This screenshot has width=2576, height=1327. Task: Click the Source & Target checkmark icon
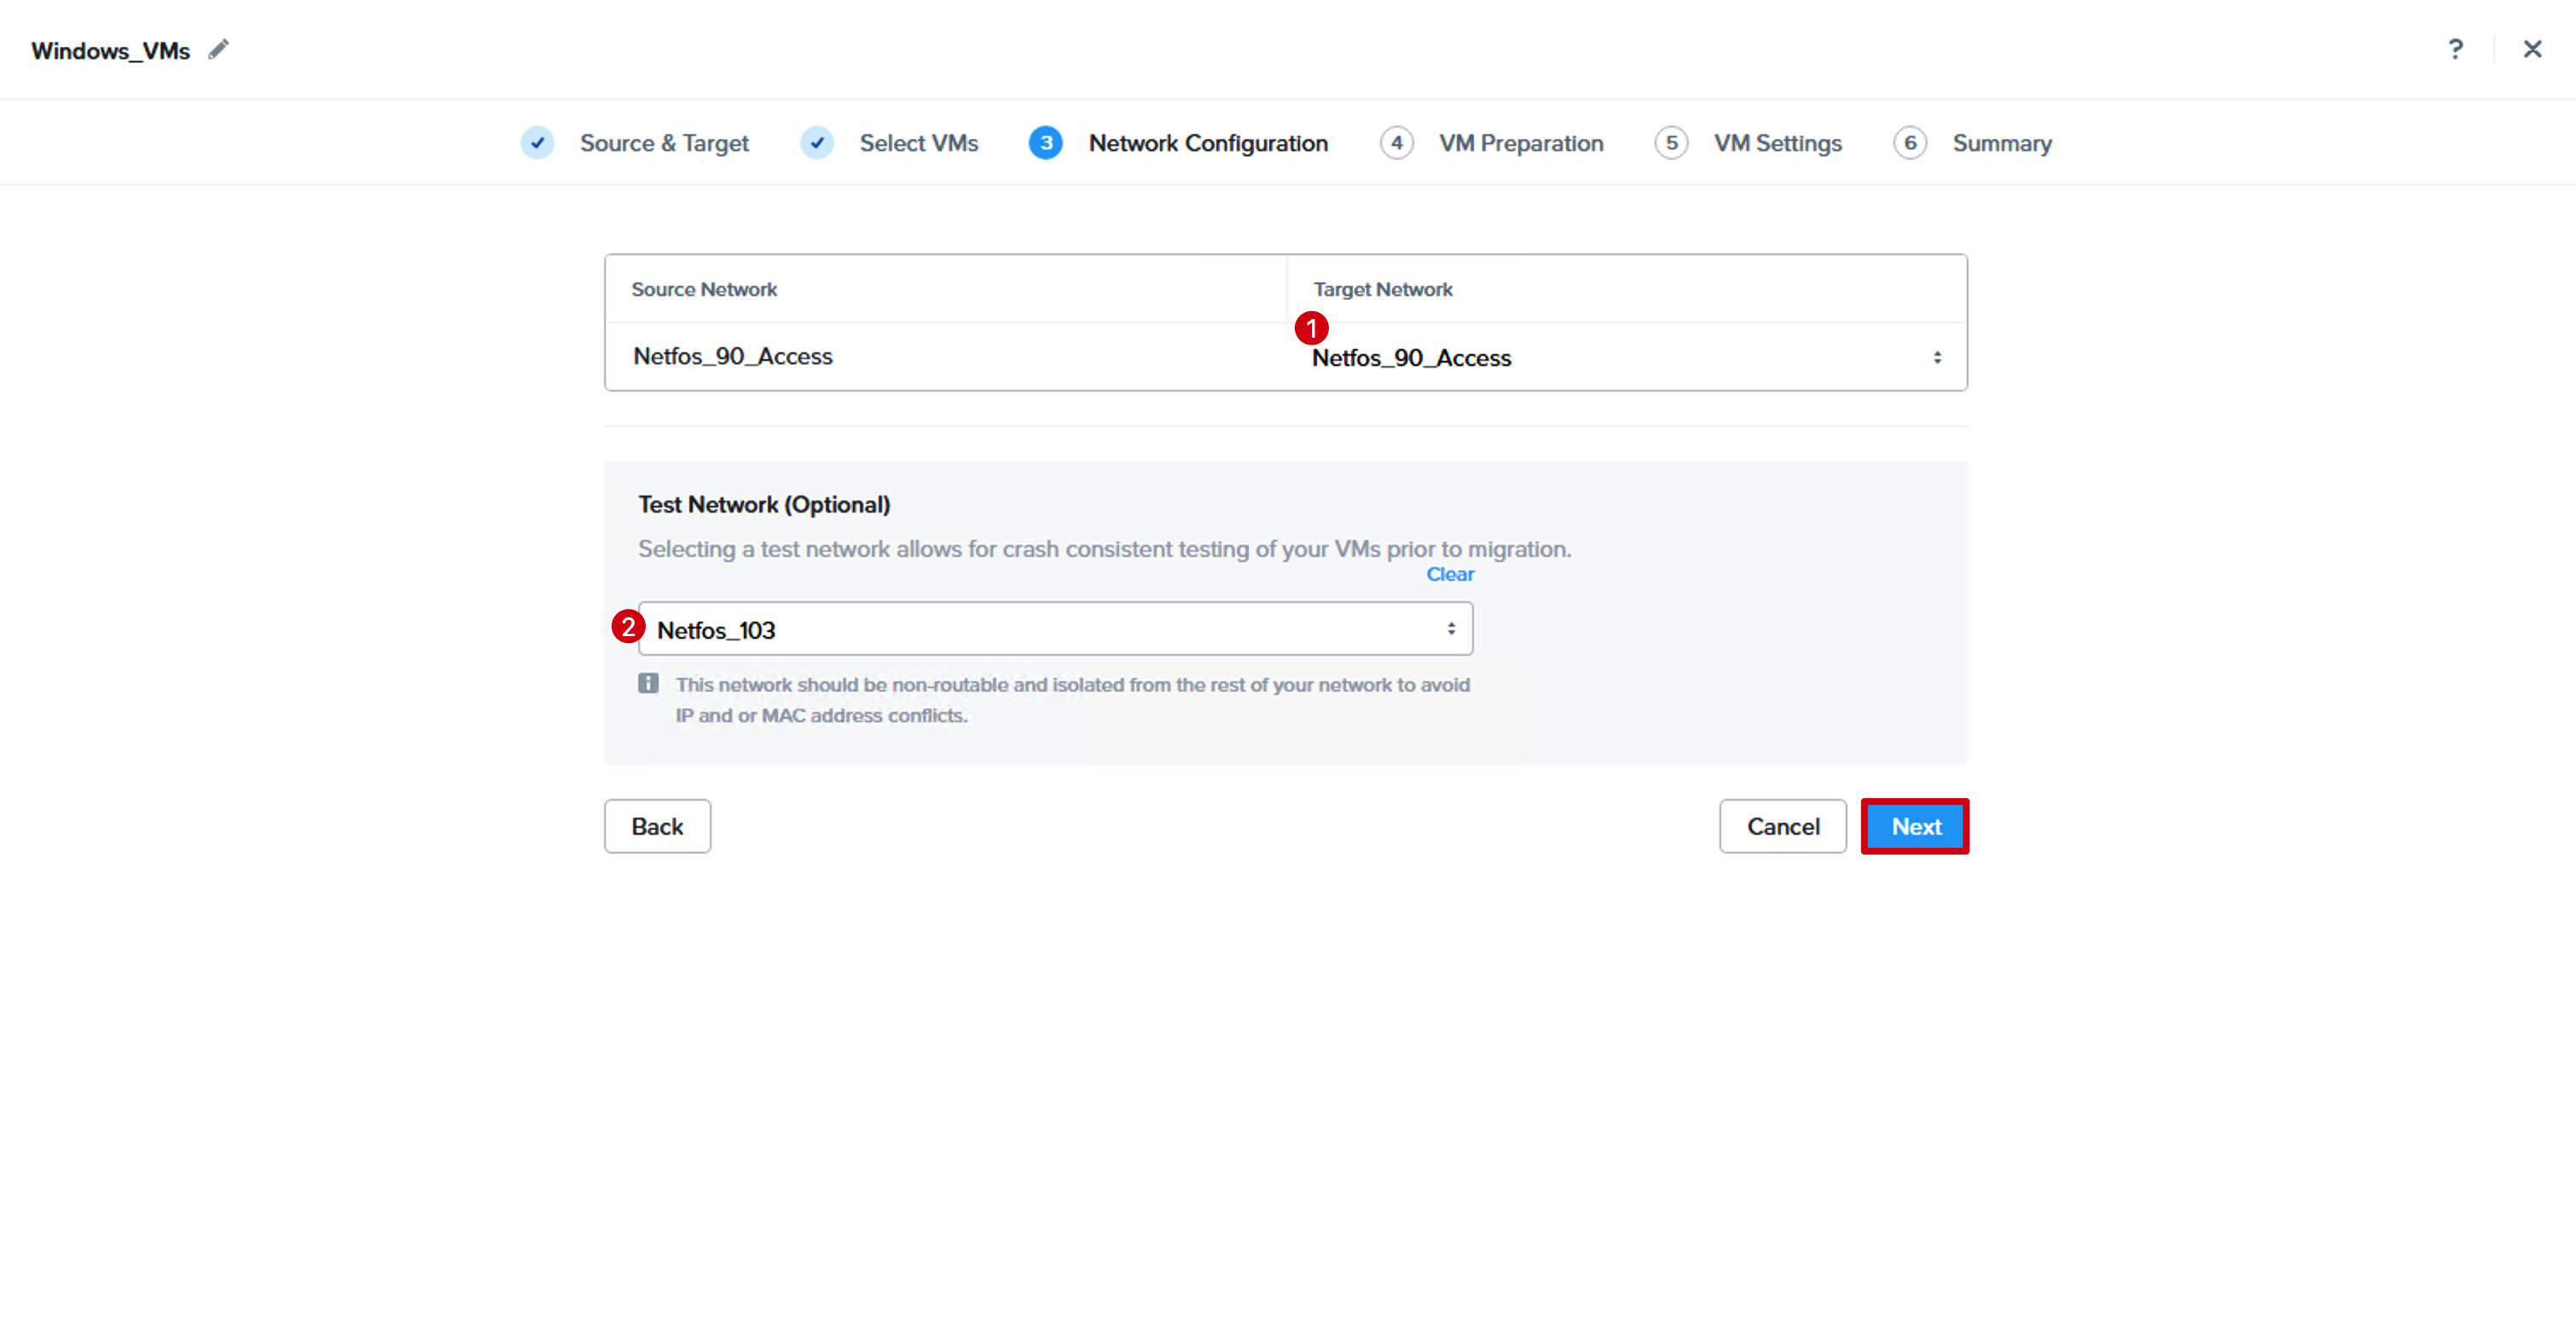point(537,143)
